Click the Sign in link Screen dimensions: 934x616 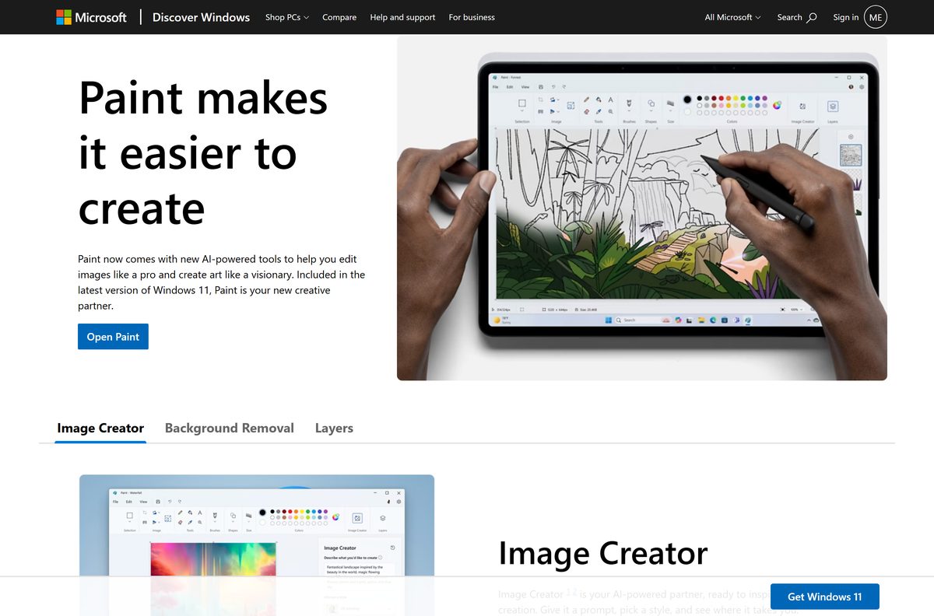846,17
